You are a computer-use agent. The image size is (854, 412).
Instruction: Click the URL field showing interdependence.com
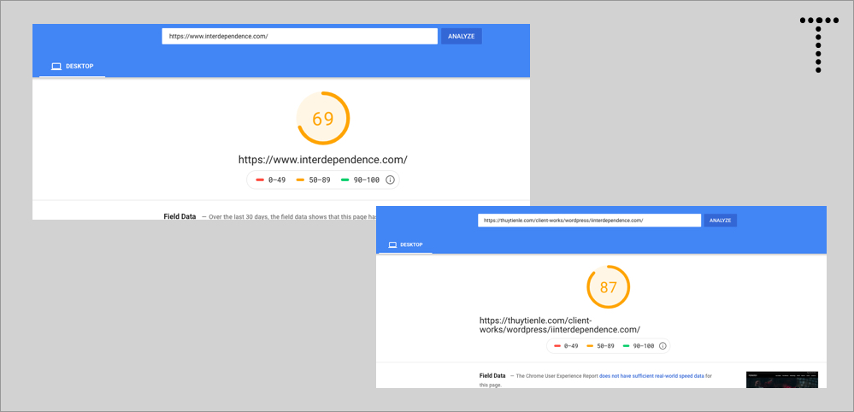299,37
